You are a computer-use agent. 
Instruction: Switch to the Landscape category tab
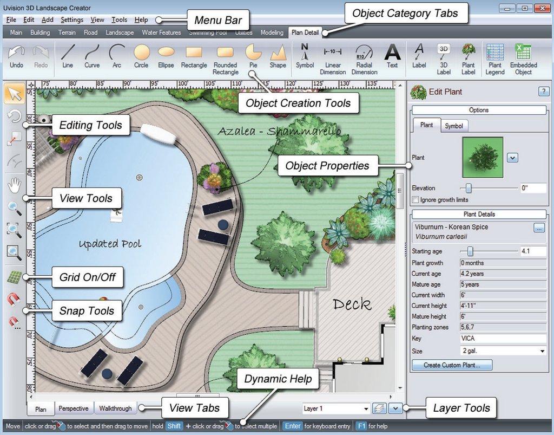point(120,33)
